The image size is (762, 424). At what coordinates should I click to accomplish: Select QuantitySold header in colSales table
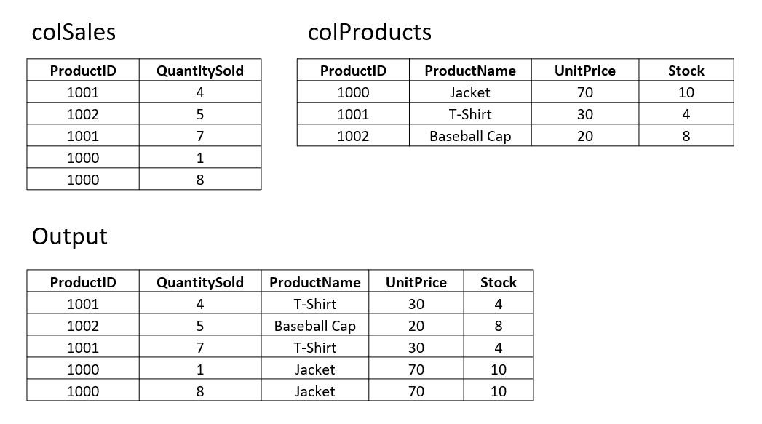[x=200, y=71]
